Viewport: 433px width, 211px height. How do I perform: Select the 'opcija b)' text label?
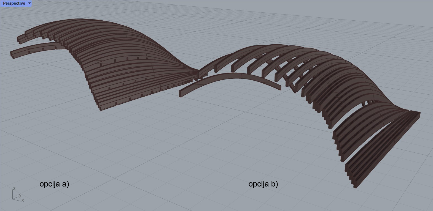tap(263, 184)
